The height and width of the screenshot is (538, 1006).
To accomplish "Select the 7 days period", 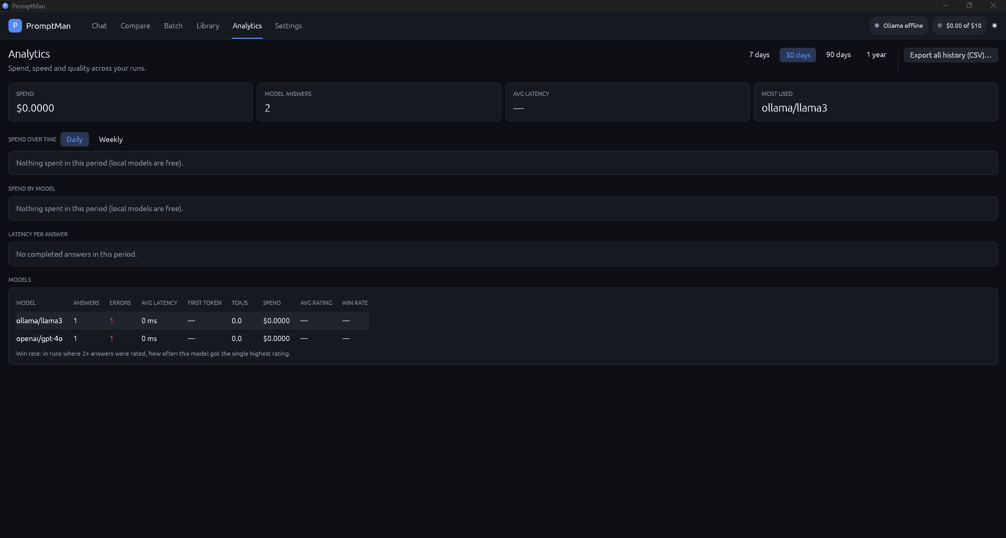I will [759, 55].
